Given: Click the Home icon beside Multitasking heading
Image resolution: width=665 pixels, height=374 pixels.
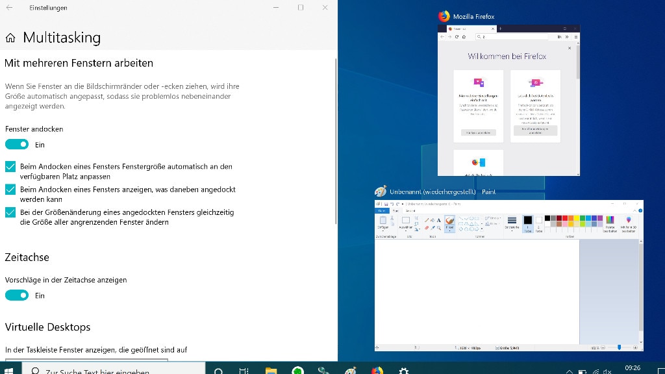Looking at the screenshot, I should (10, 38).
